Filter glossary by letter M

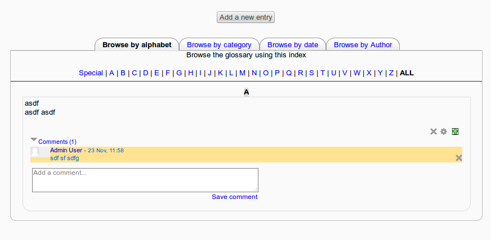click(x=242, y=73)
